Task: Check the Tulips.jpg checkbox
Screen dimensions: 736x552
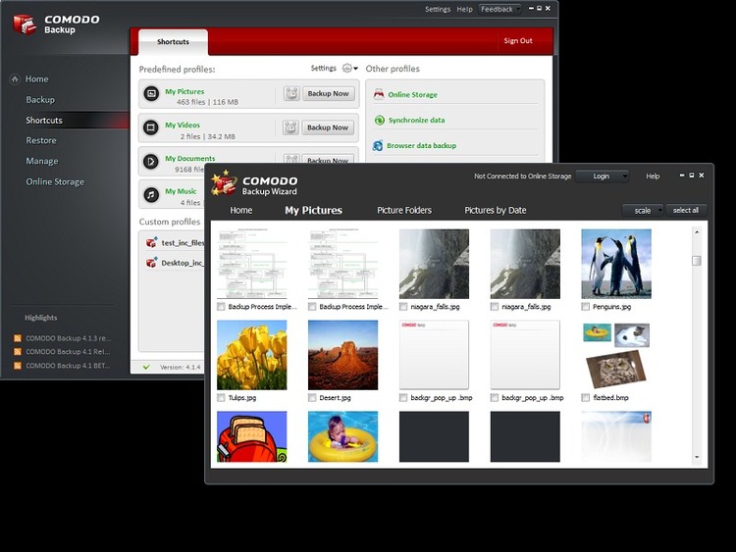Action: tap(221, 397)
